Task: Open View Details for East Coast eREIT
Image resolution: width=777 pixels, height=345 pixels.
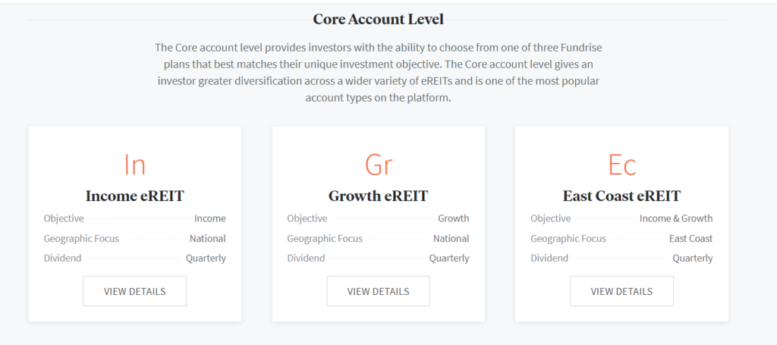Action: [622, 291]
